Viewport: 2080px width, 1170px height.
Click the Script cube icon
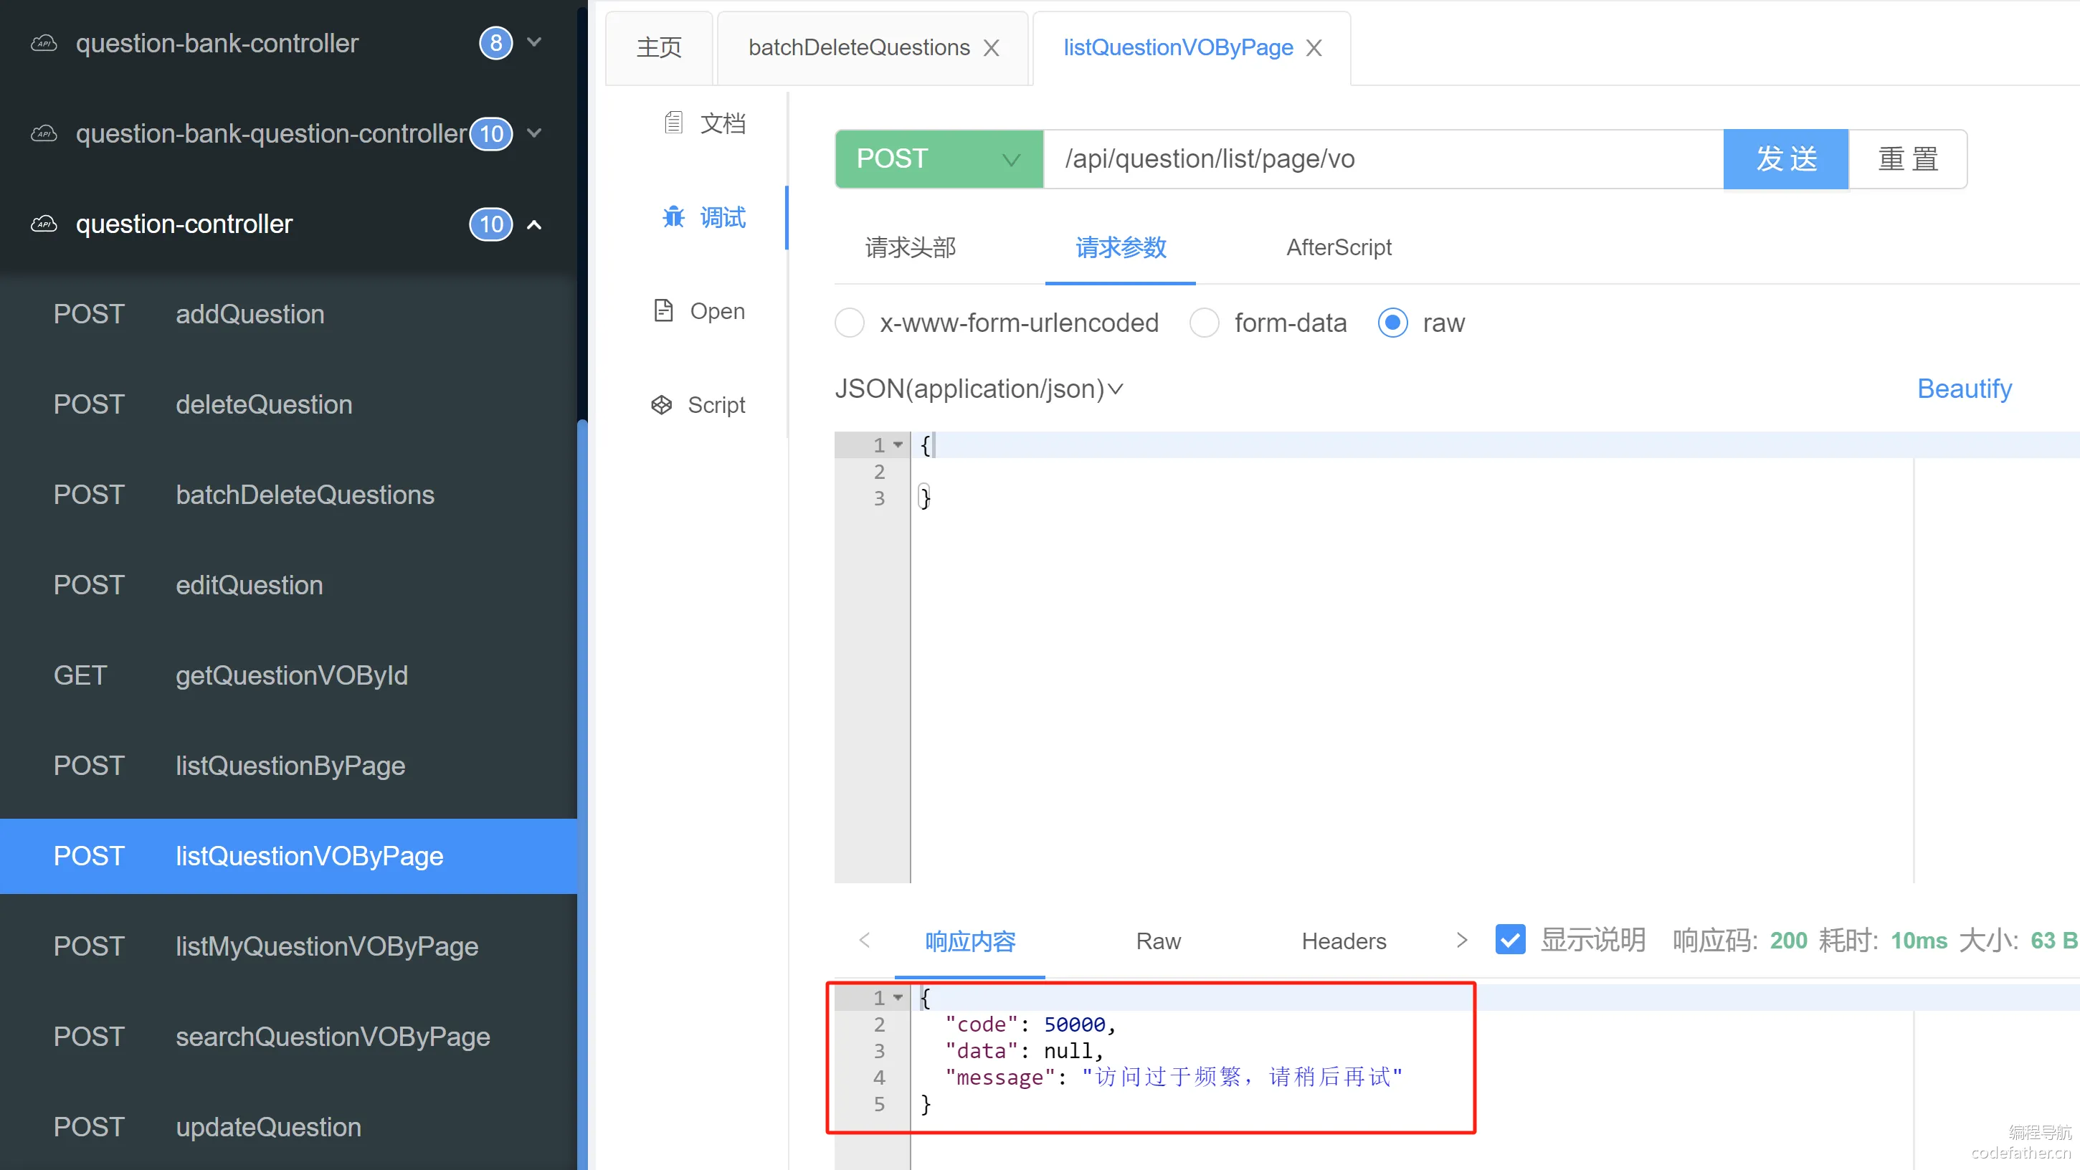click(661, 404)
